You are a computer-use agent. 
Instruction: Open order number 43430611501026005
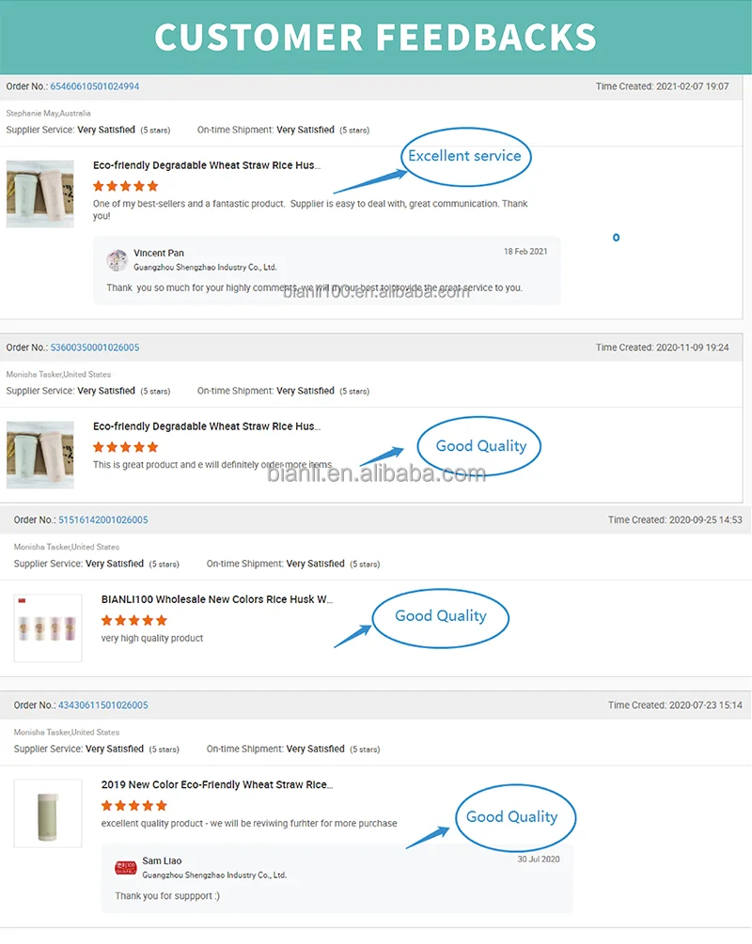tap(102, 705)
